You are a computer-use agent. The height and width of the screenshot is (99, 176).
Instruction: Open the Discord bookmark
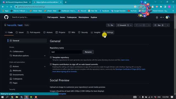[82, 11]
